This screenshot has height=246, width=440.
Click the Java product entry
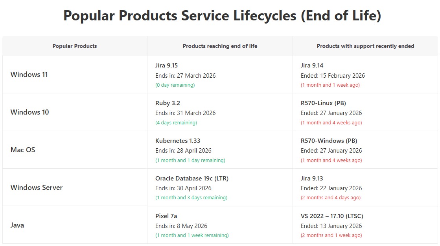point(17,225)
